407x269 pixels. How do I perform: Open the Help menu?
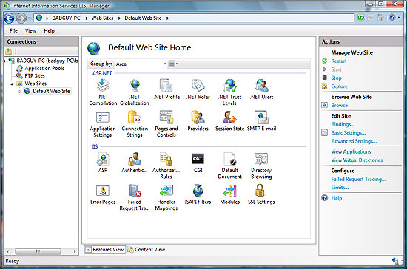pyautogui.click(x=49, y=31)
